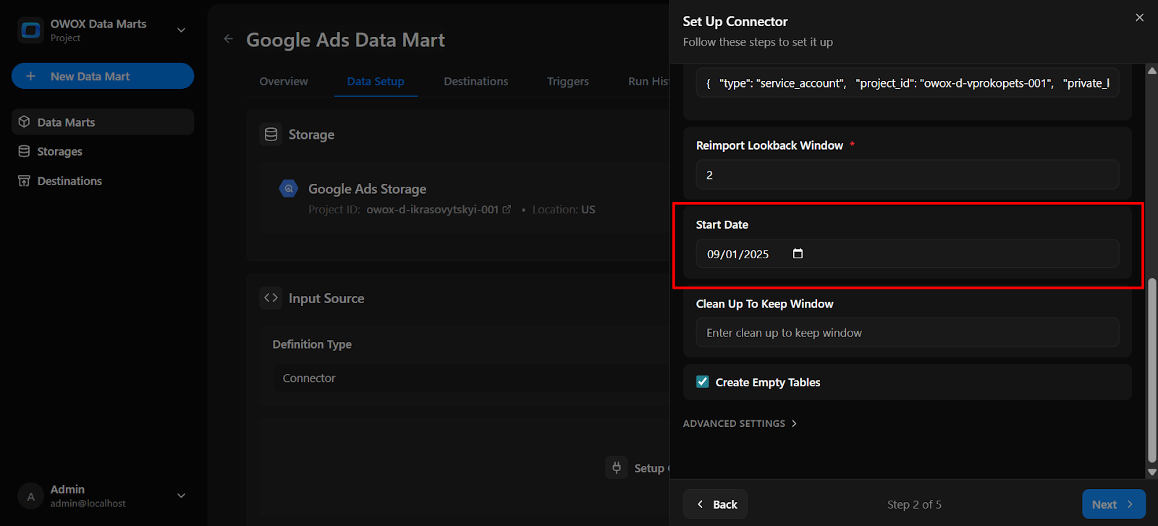This screenshot has width=1158, height=526.
Task: Switch to the Destinations tab
Action: (476, 81)
